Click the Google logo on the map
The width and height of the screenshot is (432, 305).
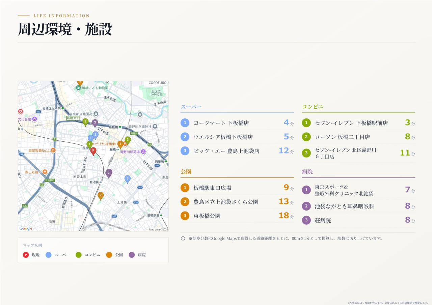pyautogui.click(x=26, y=228)
